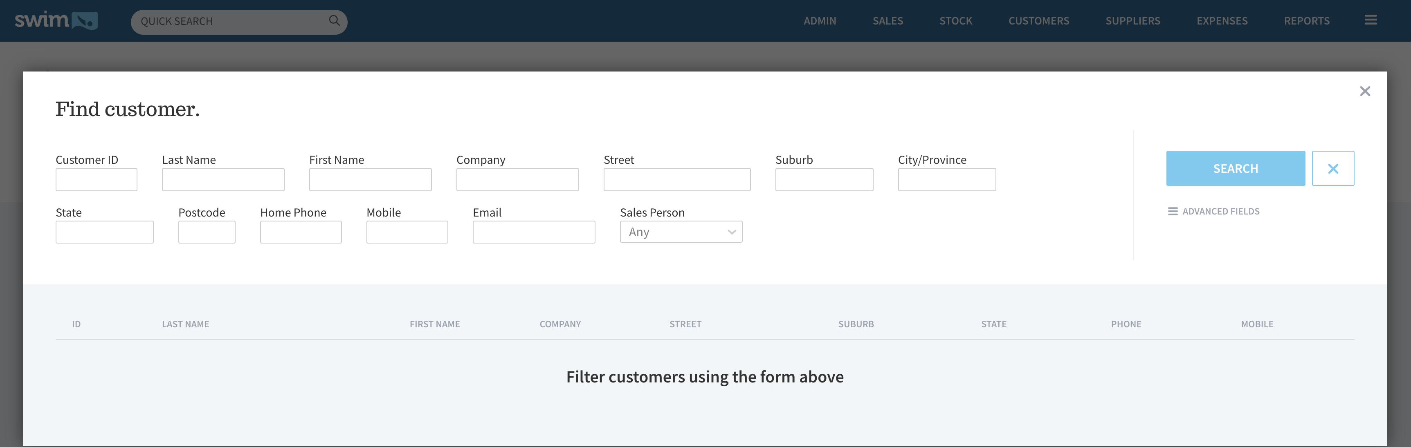Click the Company field
The image size is (1411, 447).
[x=518, y=179]
